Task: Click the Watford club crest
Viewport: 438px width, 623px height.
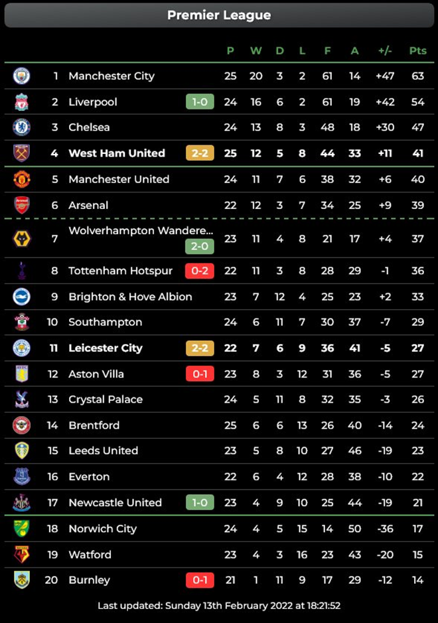Action: click(21, 555)
